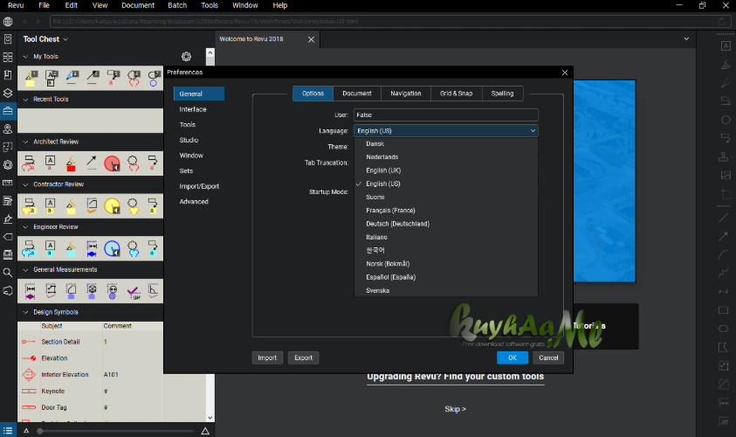Viewport: 736px width, 437px height.
Task: Open the Signatures pen icon in left sidebar
Action: [x=8, y=219]
